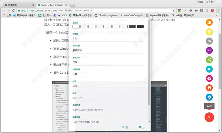
Task: Click the 标题 <h1> input field
Action: click(x=108, y=86)
